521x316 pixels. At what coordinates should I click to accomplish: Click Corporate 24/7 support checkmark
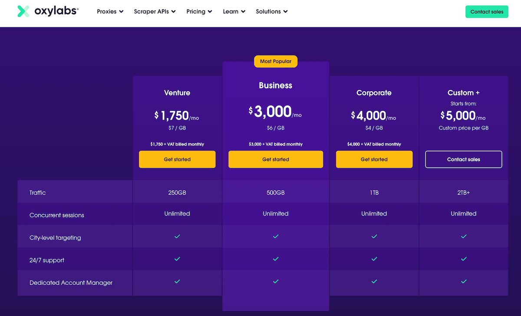click(x=374, y=259)
